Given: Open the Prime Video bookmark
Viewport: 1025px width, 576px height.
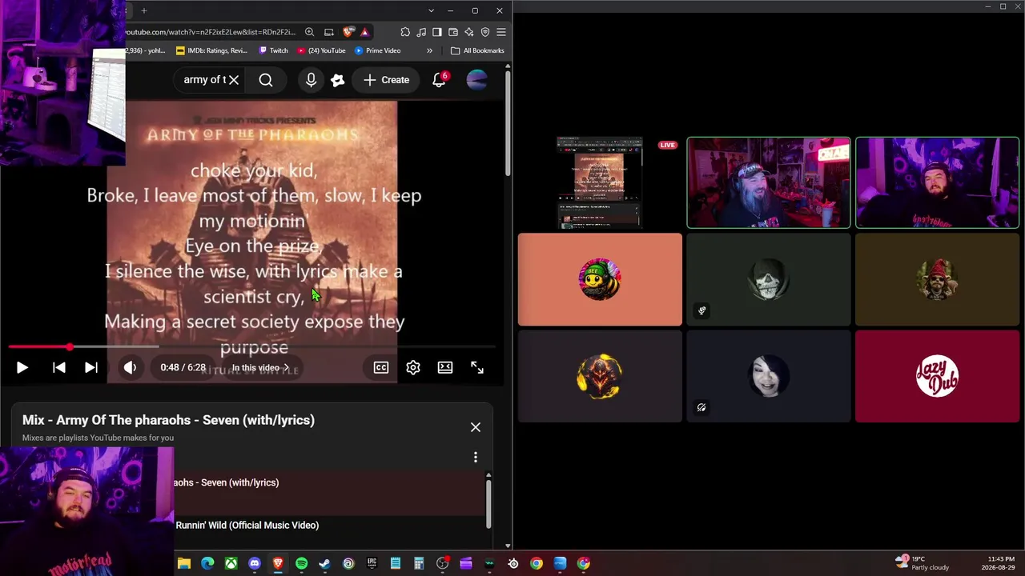Looking at the screenshot, I should pos(377,50).
